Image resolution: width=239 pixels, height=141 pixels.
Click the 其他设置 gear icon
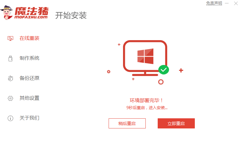pyautogui.click(x=10, y=98)
